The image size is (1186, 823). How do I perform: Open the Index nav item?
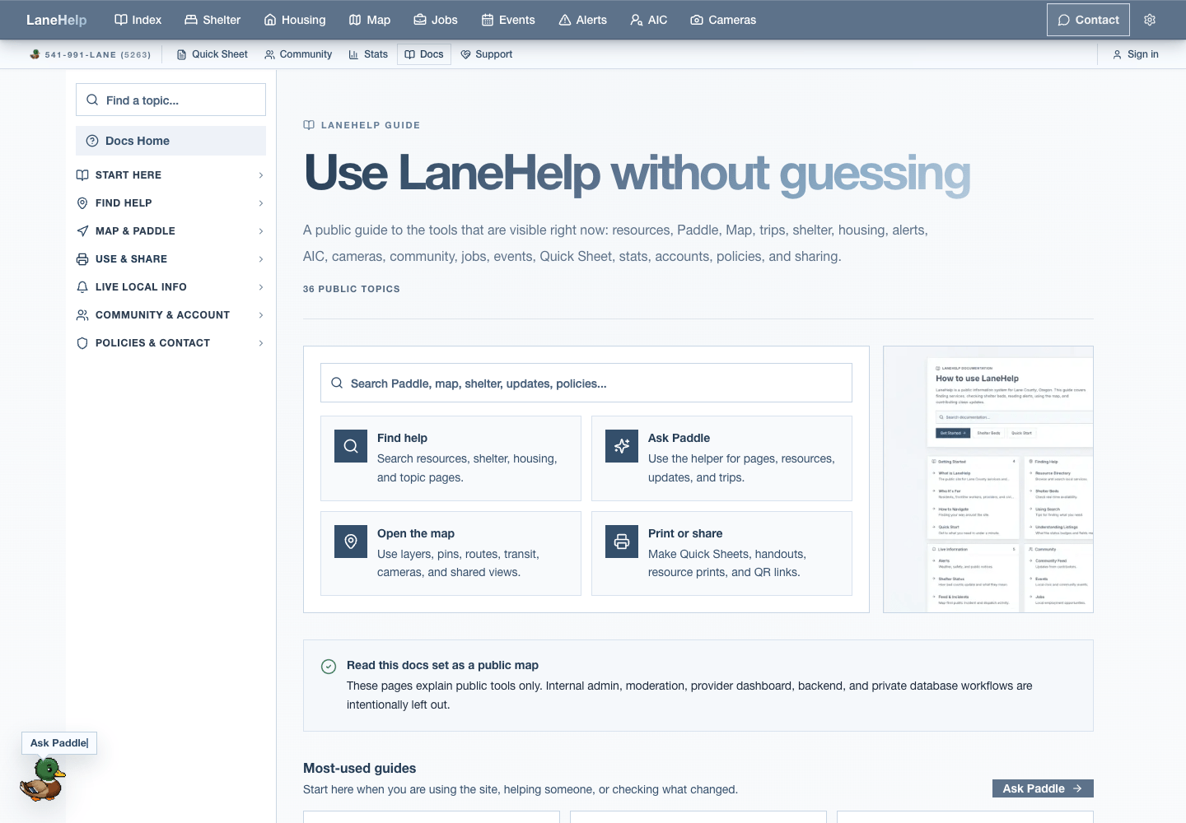click(138, 20)
